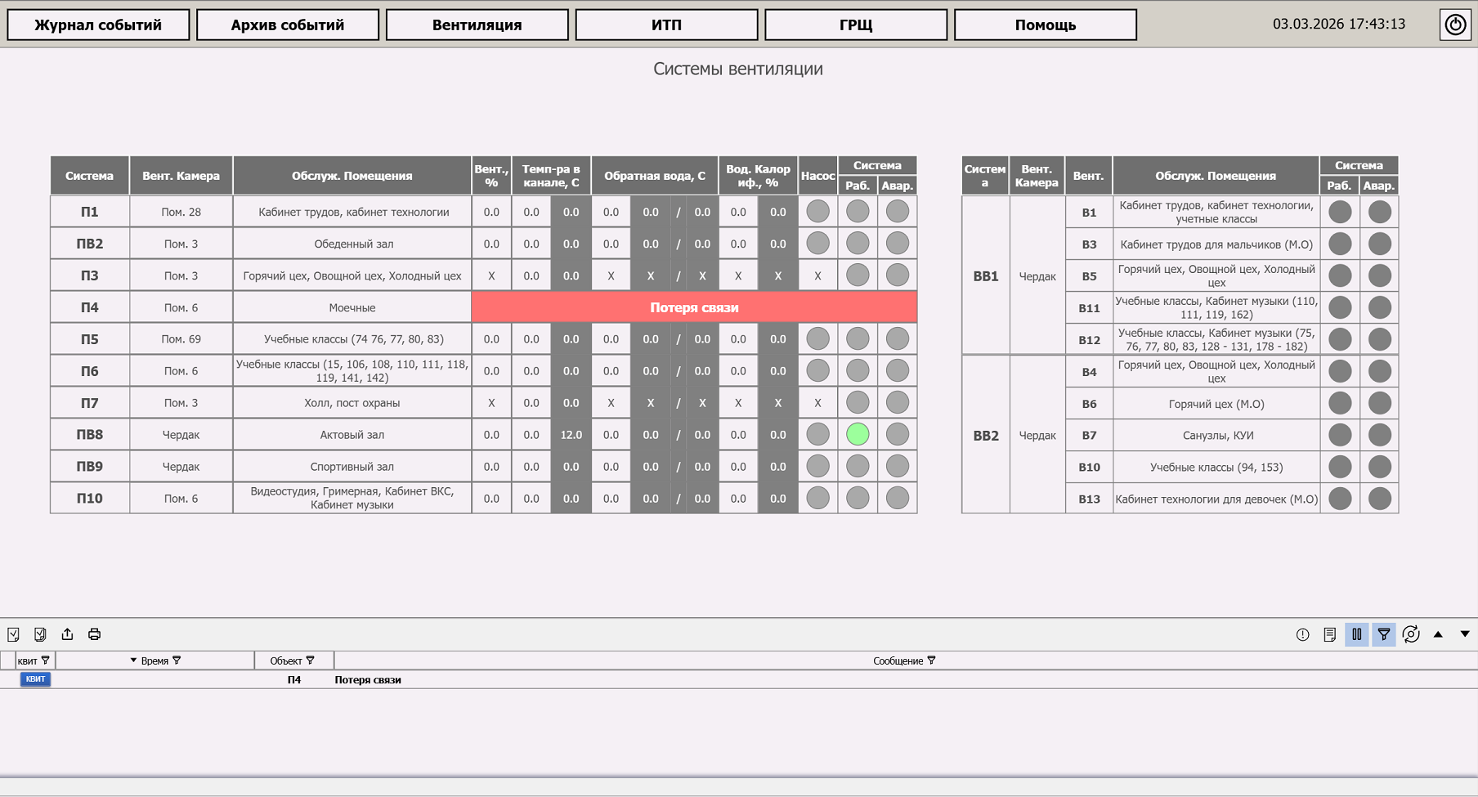Click the refresh cycle icon in event toolbar

point(1410,634)
